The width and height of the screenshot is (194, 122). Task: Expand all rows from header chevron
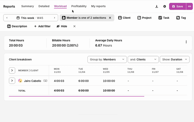[x=12, y=70]
